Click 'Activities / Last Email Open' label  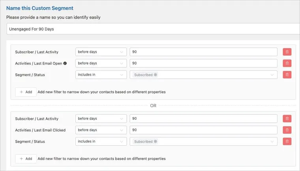pos(39,63)
